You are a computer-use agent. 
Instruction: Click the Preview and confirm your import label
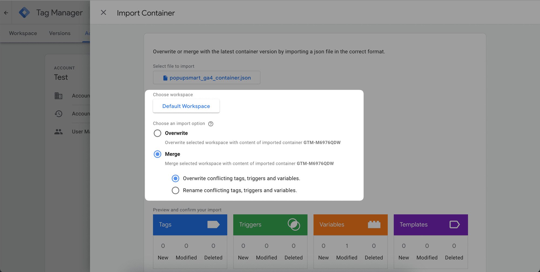187,210
